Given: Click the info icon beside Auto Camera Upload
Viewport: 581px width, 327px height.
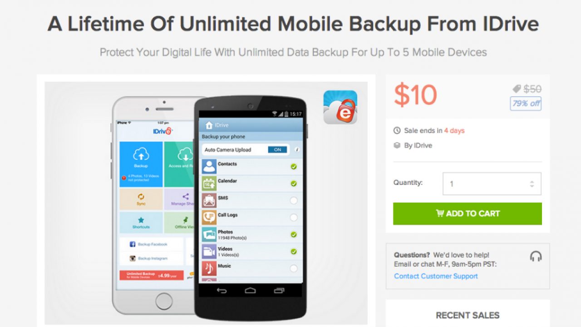Looking at the screenshot, I should (x=297, y=149).
